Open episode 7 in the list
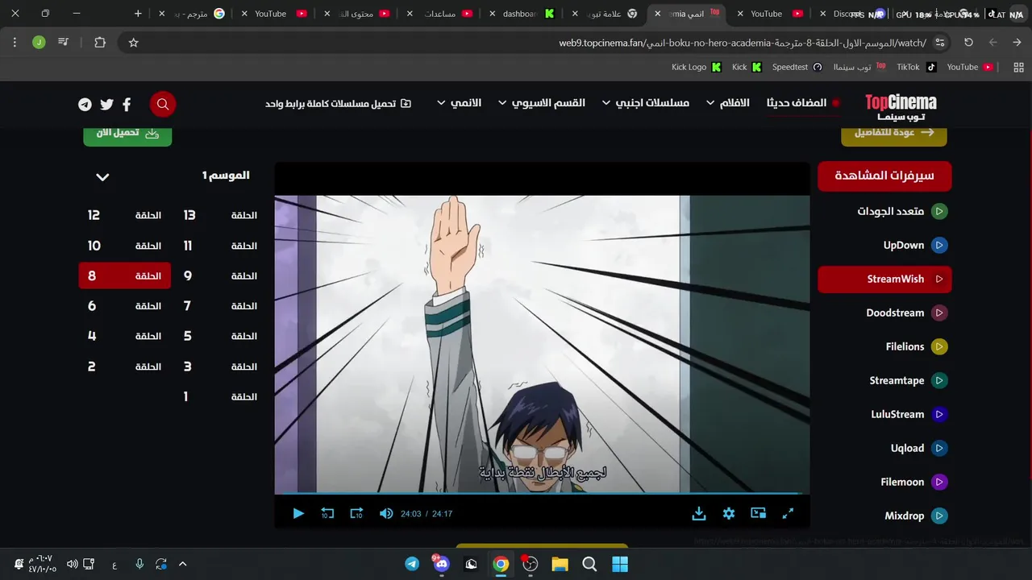1032x580 pixels. (x=219, y=306)
